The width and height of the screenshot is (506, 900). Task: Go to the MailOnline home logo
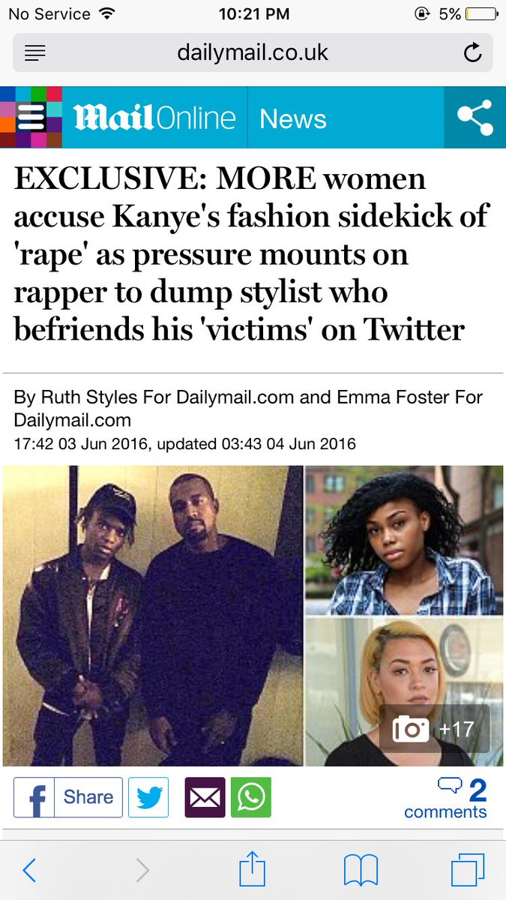[154, 118]
